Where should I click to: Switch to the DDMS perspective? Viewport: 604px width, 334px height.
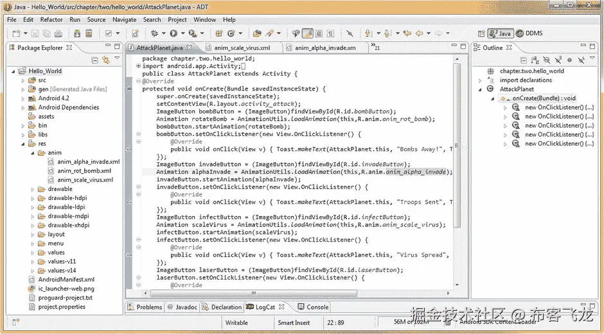pos(529,33)
